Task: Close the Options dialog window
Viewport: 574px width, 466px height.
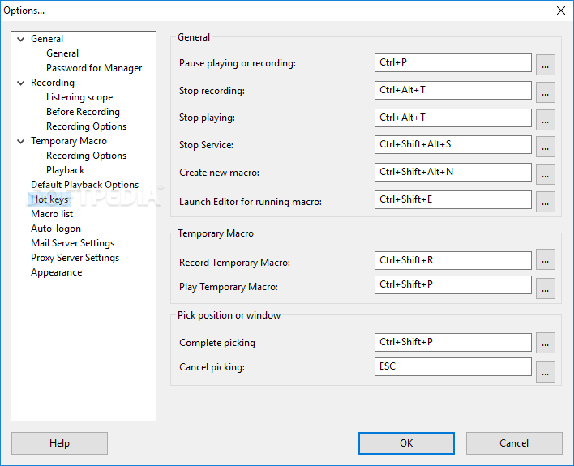Action: [561, 11]
